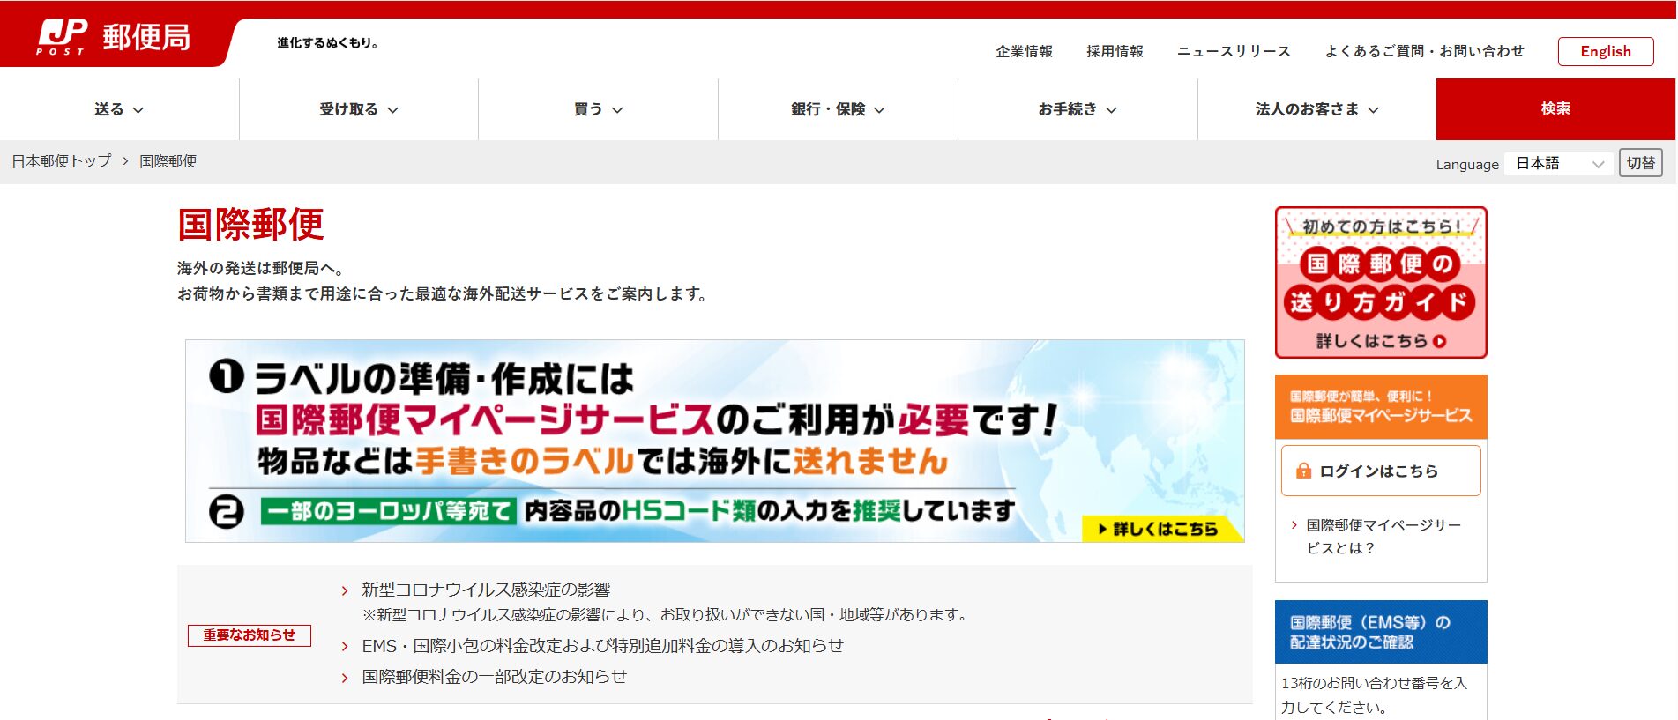Expand the 送る menu
This screenshot has height=720, width=1678.
119,109
